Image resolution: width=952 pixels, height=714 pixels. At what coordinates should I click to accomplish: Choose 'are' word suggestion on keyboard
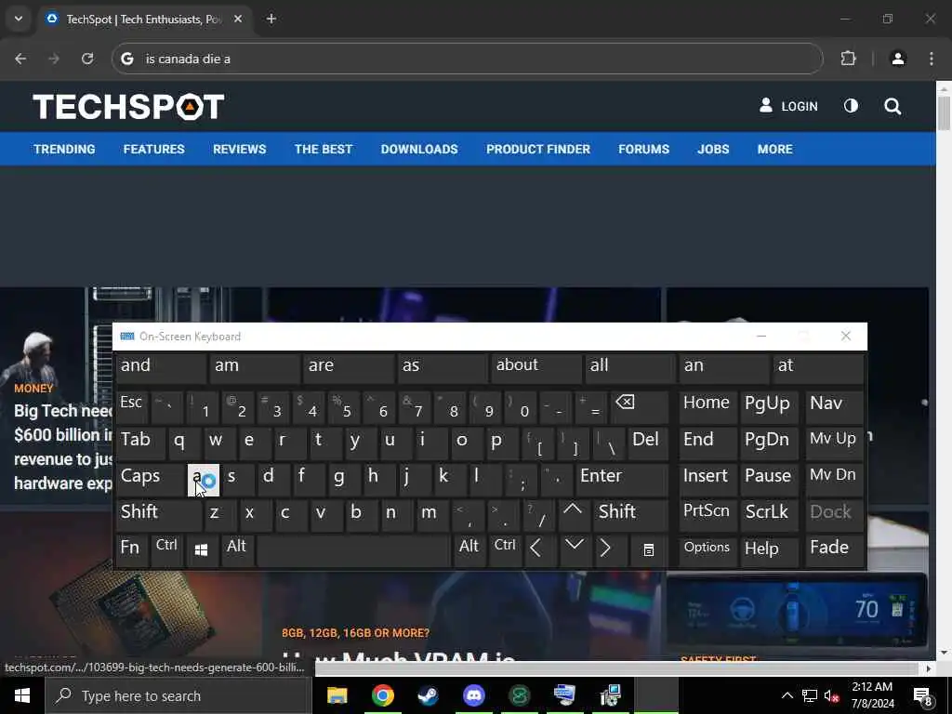350,368
